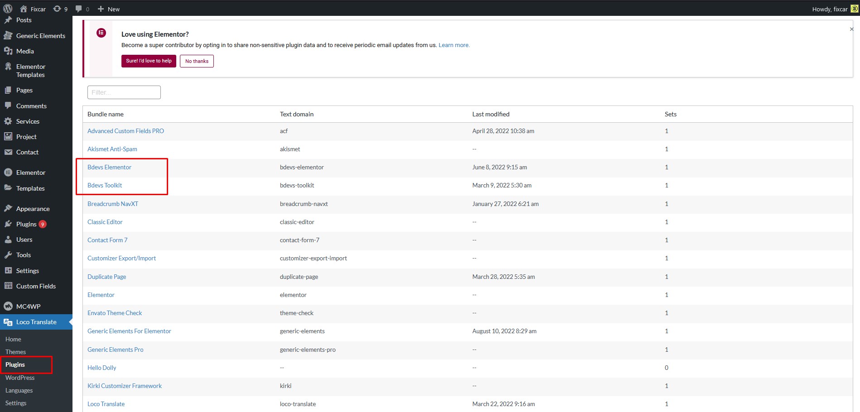Click the Generic Elements sidebar icon
Image resolution: width=860 pixels, height=412 pixels.
pos(8,35)
